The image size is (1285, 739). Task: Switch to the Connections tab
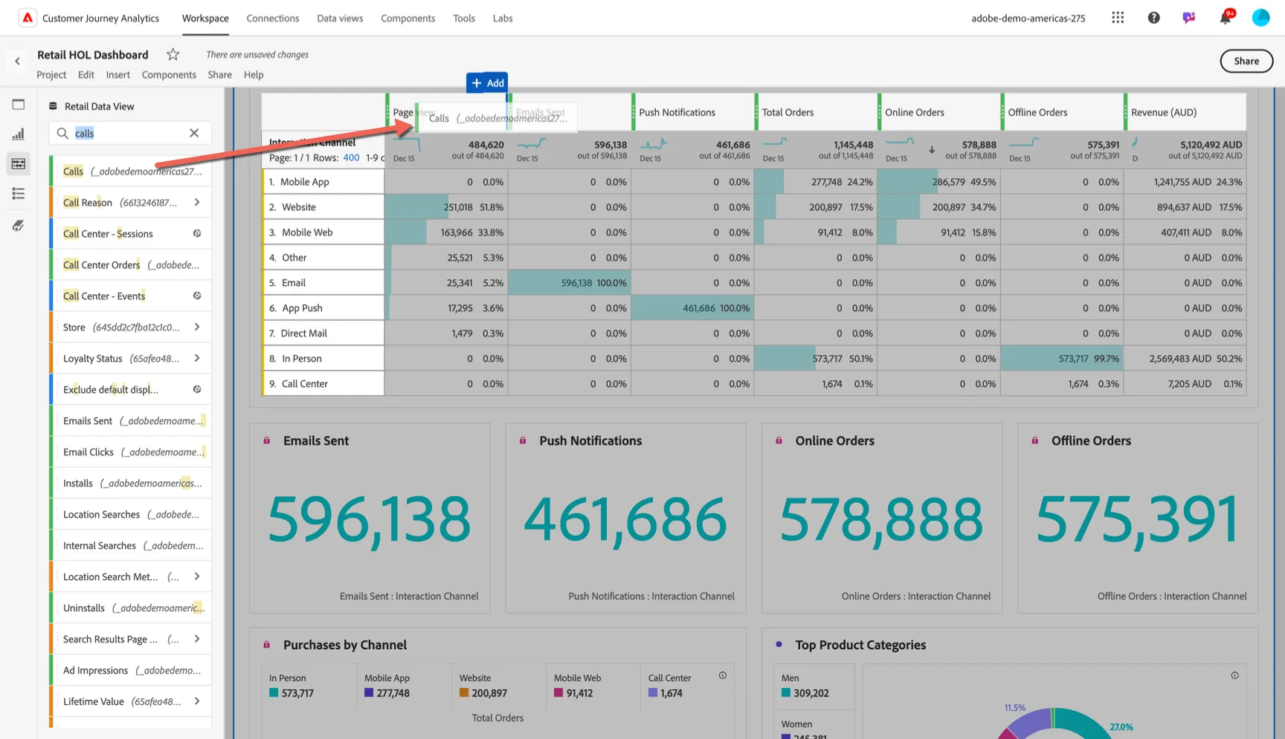tap(273, 18)
